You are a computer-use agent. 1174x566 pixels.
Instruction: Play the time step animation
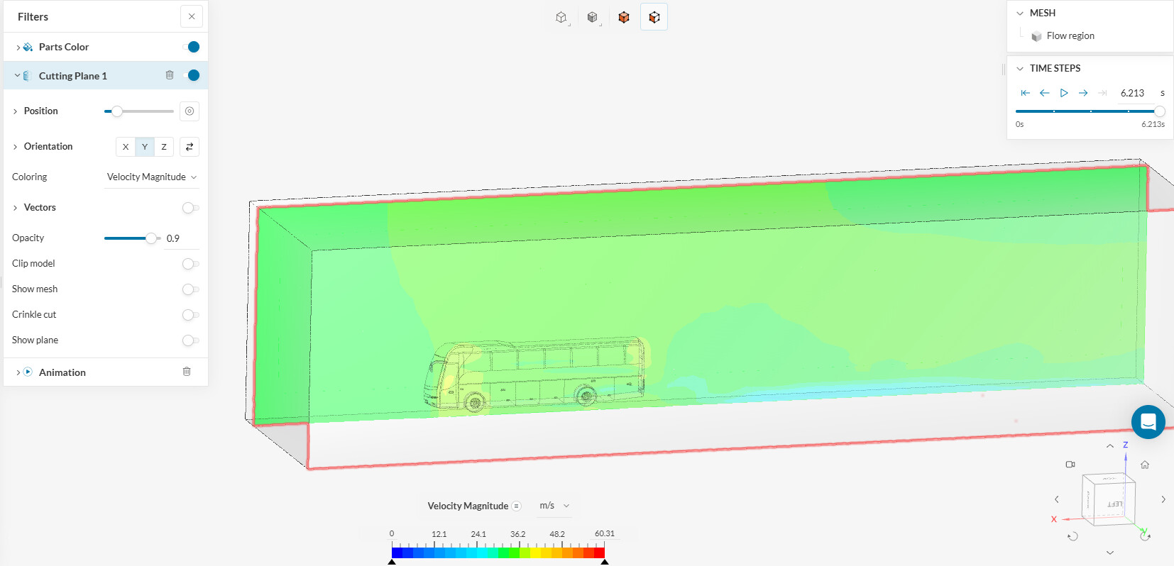click(1064, 93)
